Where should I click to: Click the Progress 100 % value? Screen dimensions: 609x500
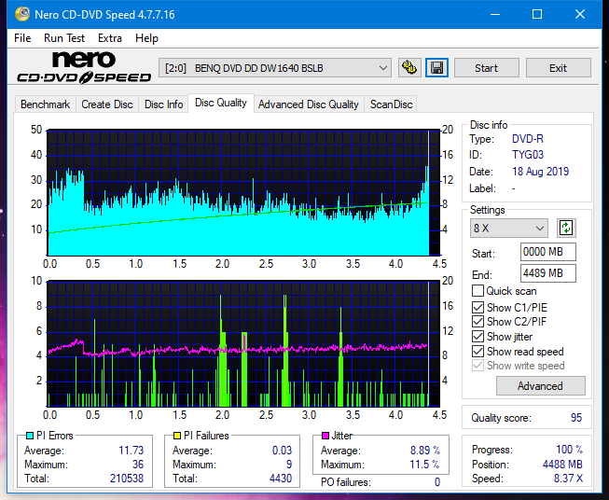coord(569,450)
